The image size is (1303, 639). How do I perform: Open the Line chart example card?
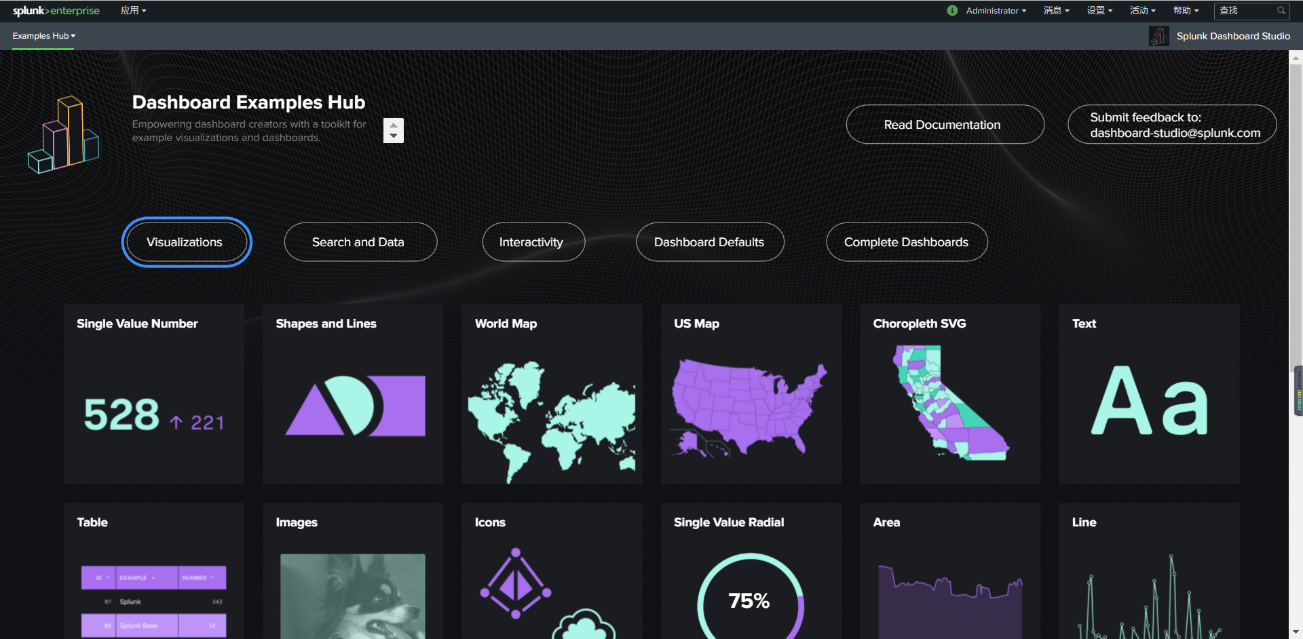coord(1149,570)
